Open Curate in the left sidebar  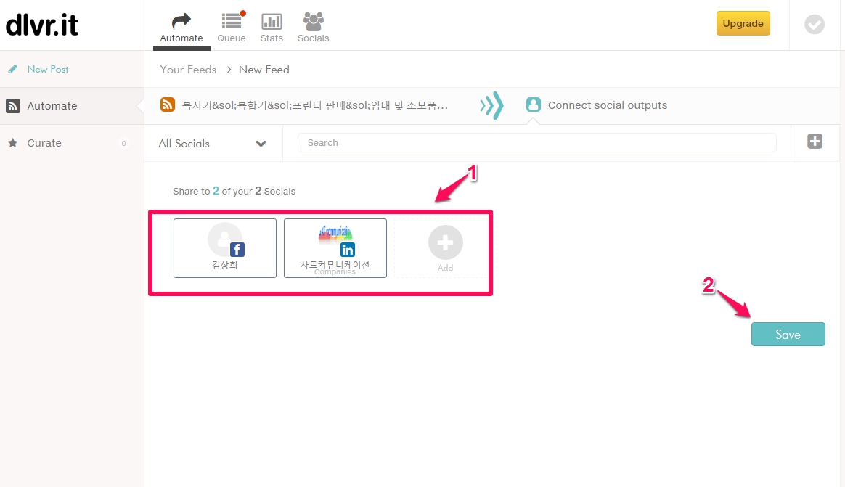[x=44, y=143]
